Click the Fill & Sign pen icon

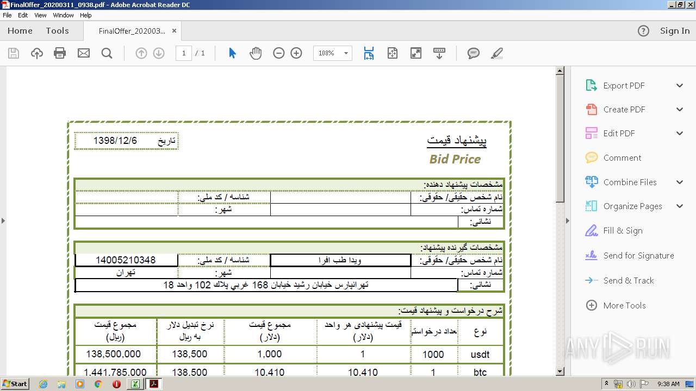[x=591, y=230]
